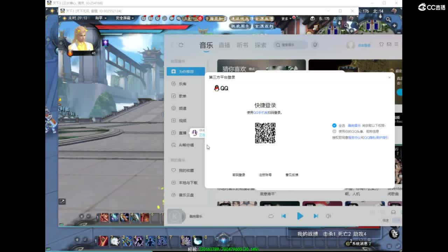Click the experience progress bar
448x252 pixels.
[x=224, y=249]
